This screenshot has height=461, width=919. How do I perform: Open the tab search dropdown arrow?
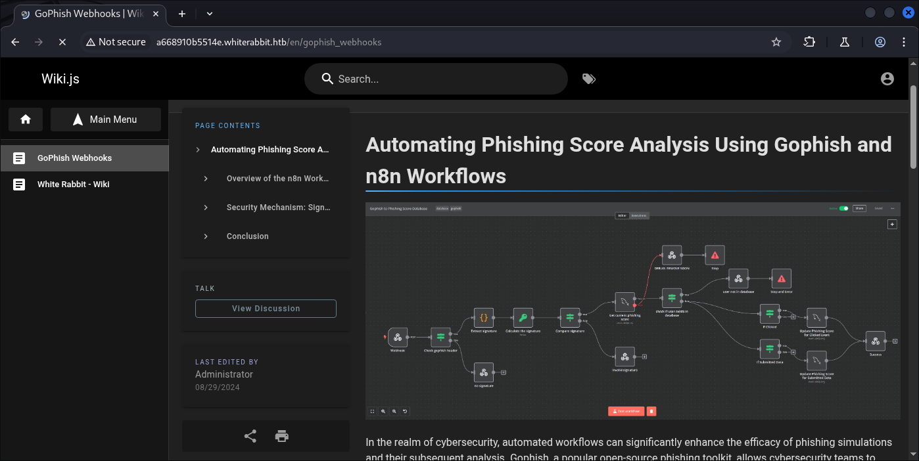pos(210,13)
